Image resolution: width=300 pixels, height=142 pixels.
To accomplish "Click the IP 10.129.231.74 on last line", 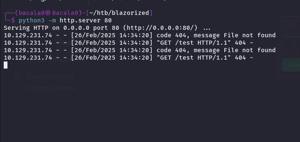I will pyautogui.click(x=28, y=58).
